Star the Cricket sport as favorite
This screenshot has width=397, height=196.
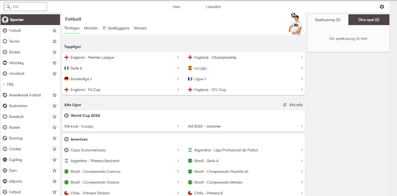tap(55, 149)
